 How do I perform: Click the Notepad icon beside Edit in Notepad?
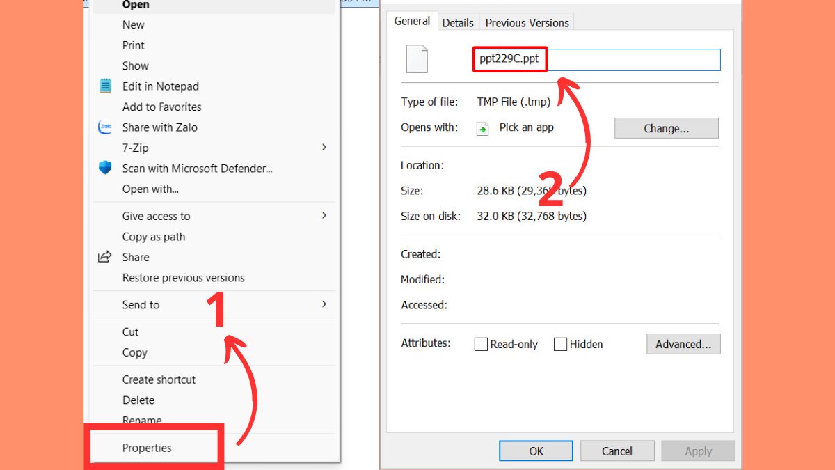point(105,86)
